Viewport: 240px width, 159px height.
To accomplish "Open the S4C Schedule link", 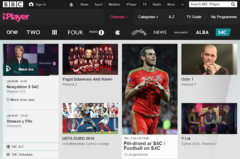I will [x=22, y=155].
